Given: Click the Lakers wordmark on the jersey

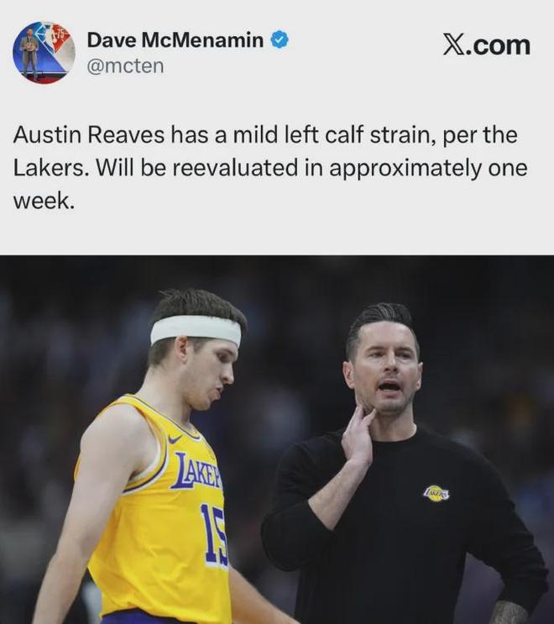Looking at the screenshot, I should coord(197,470).
